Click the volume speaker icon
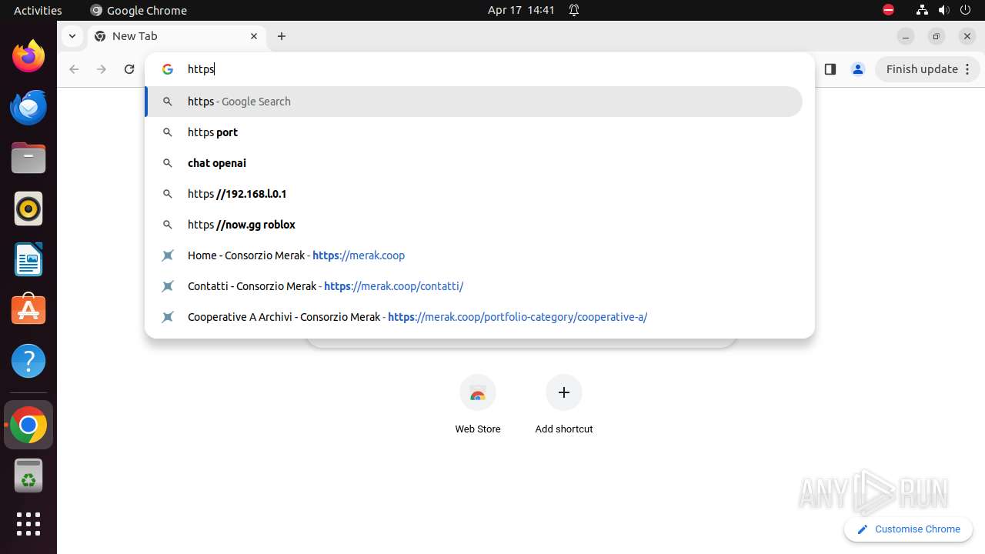This screenshot has height=554, width=985. point(943,10)
